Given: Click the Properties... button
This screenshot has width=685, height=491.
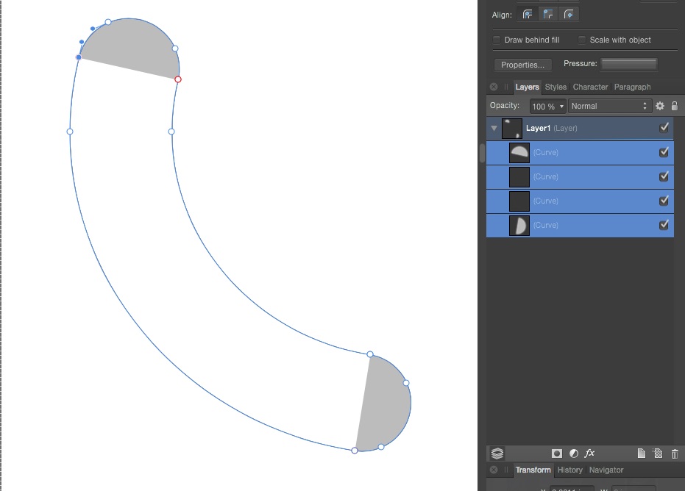Looking at the screenshot, I should tap(523, 65).
